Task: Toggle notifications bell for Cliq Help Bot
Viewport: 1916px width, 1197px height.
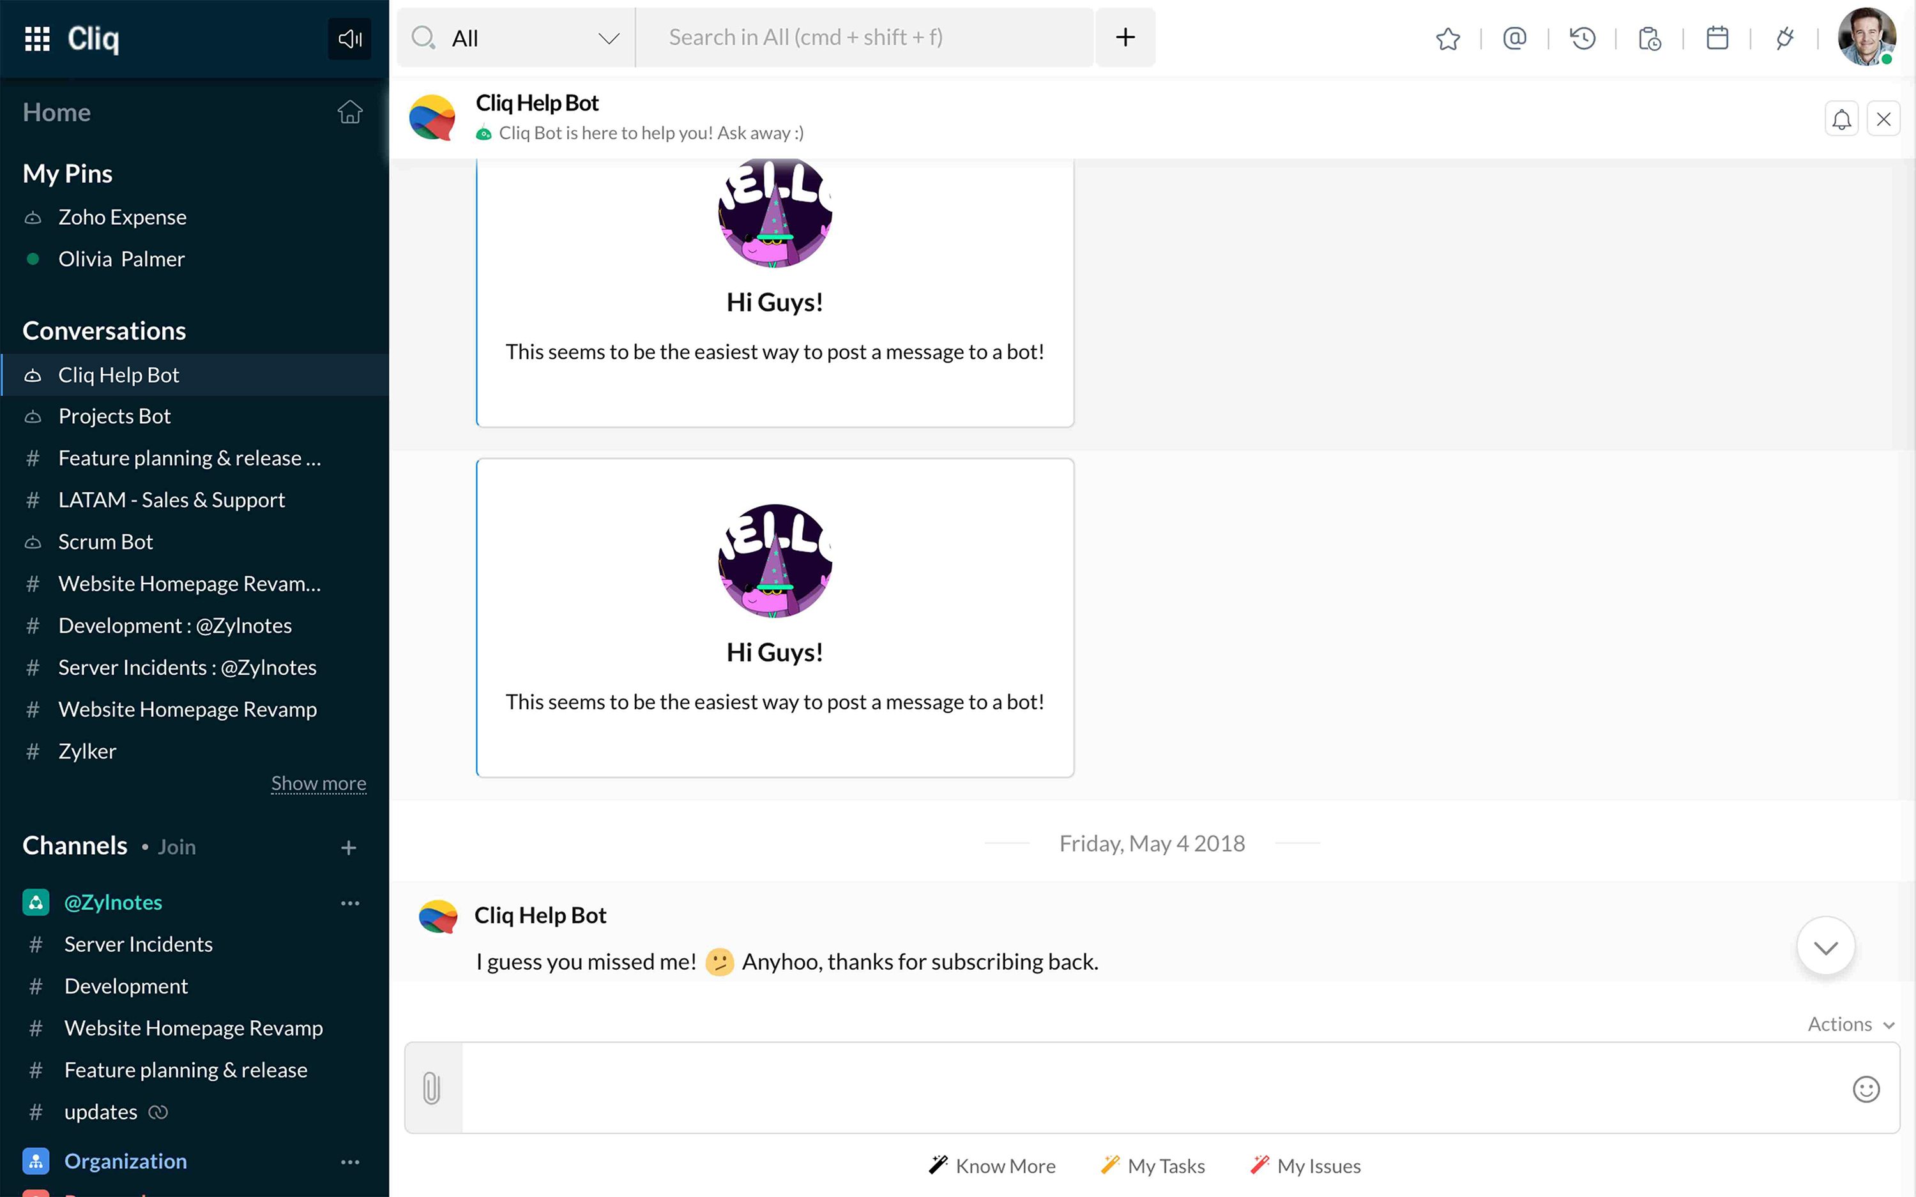Action: pos(1841,119)
